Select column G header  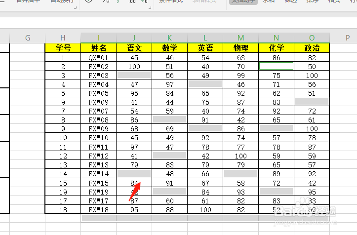(x=28, y=38)
